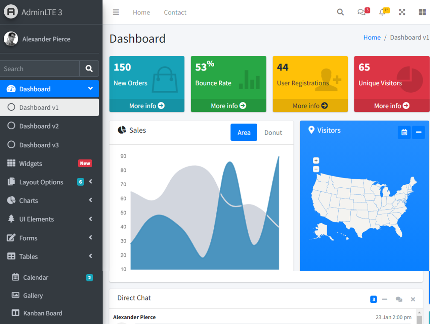430x324 pixels.
Task: Minimize the Direct Chat card
Action: point(385,299)
